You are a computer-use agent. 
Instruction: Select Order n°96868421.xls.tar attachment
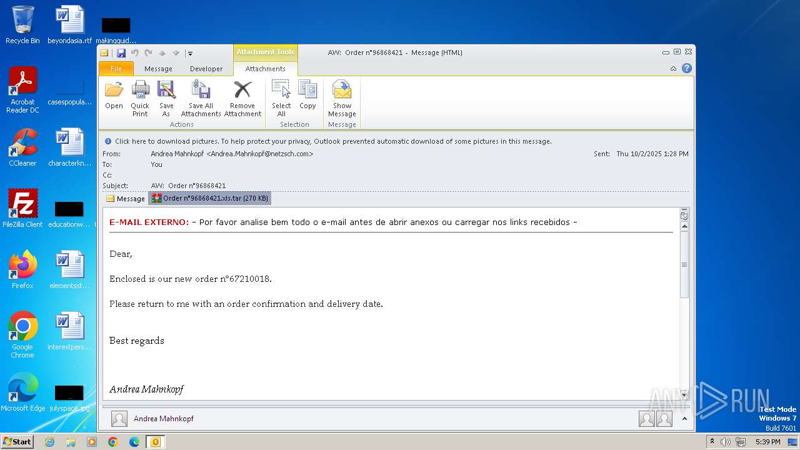[210, 198]
